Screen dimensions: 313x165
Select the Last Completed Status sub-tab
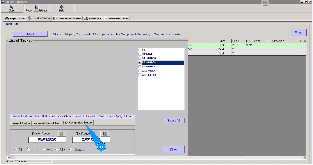tap(77, 123)
